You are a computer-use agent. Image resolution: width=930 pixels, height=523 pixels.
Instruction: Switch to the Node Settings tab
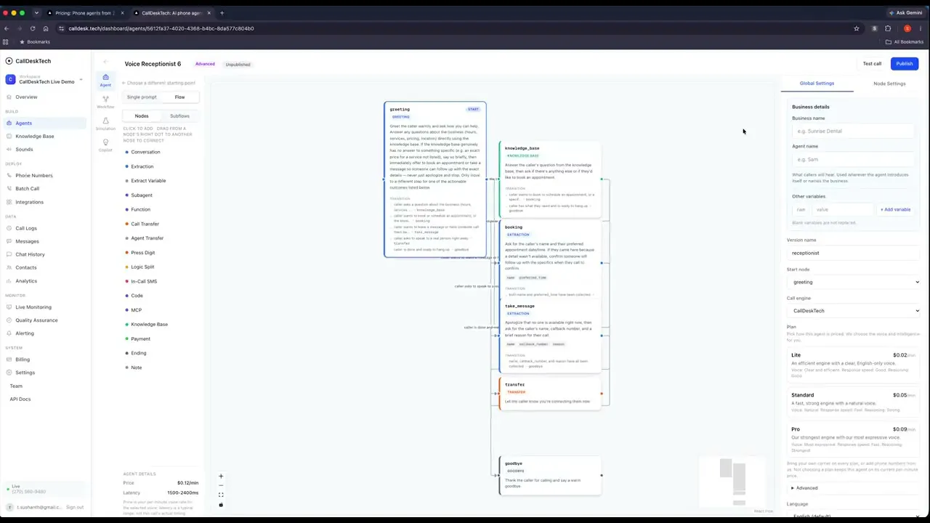[x=889, y=84]
